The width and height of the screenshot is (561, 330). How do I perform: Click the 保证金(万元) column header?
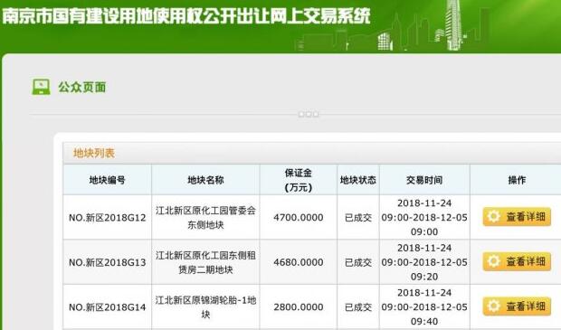tap(299, 180)
